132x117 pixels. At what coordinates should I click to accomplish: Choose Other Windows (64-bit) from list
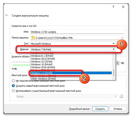71,79
